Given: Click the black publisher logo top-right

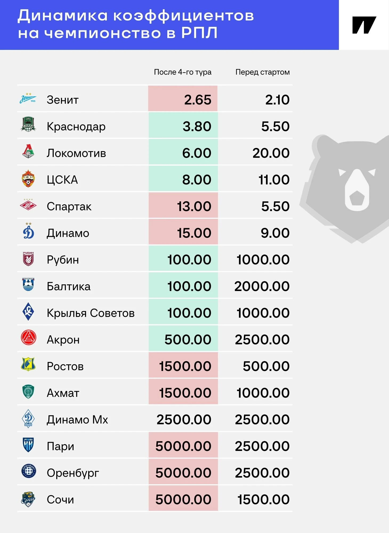Looking at the screenshot, I should click(364, 25).
